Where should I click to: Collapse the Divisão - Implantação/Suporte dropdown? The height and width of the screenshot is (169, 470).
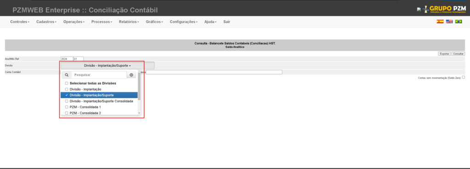(x=107, y=65)
